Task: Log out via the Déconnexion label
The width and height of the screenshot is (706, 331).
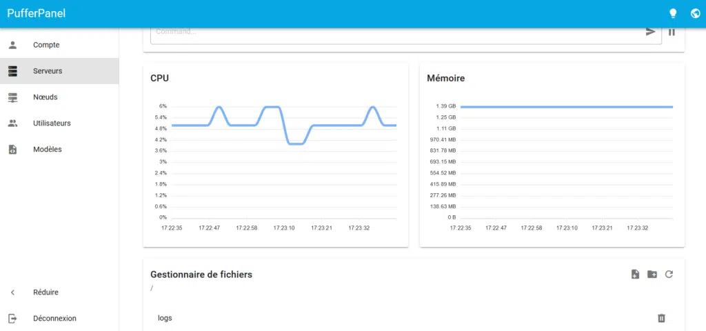Action: pyautogui.click(x=54, y=319)
